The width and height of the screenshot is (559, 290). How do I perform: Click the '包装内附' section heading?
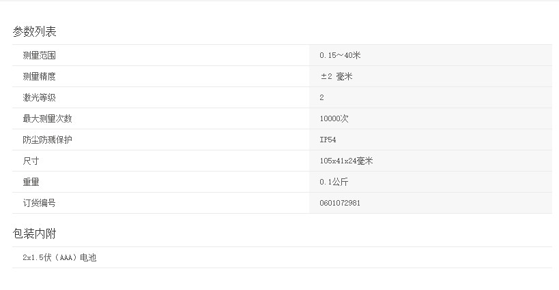pos(34,233)
